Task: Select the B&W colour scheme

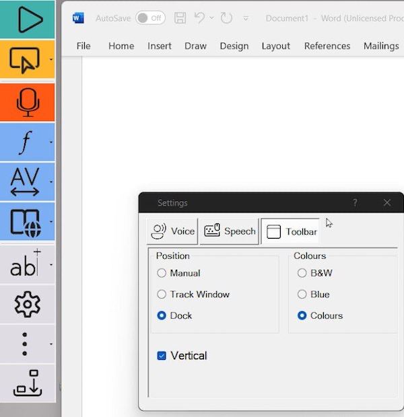Action: point(302,273)
